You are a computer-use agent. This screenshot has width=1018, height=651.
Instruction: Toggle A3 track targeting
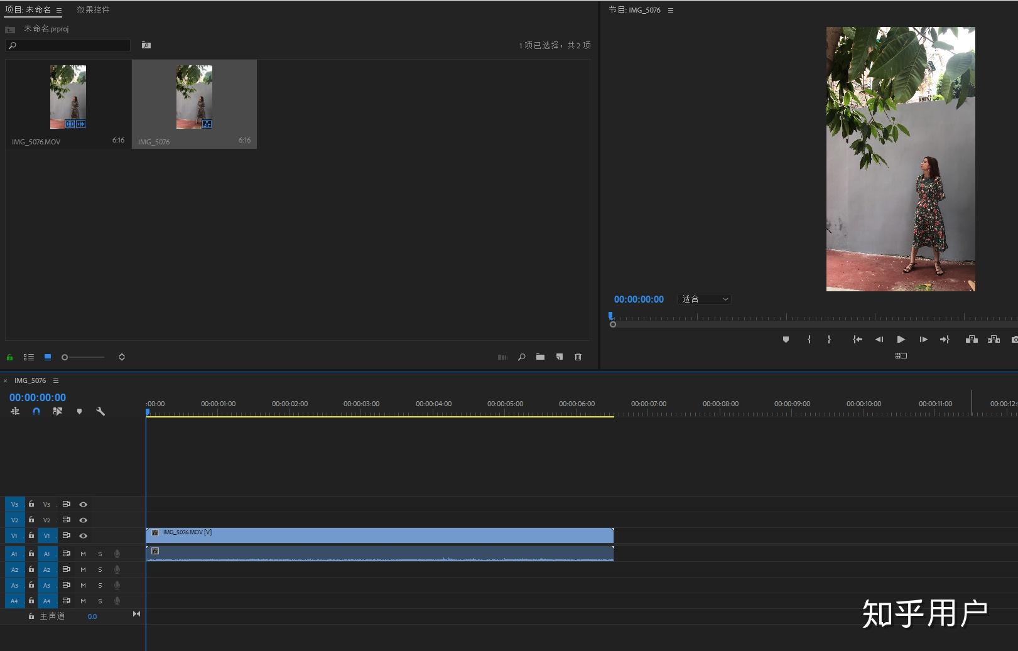pos(47,585)
